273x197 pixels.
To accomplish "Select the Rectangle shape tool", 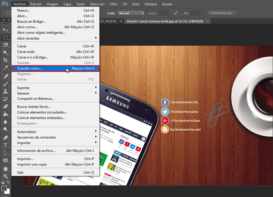I will pos(6,160).
